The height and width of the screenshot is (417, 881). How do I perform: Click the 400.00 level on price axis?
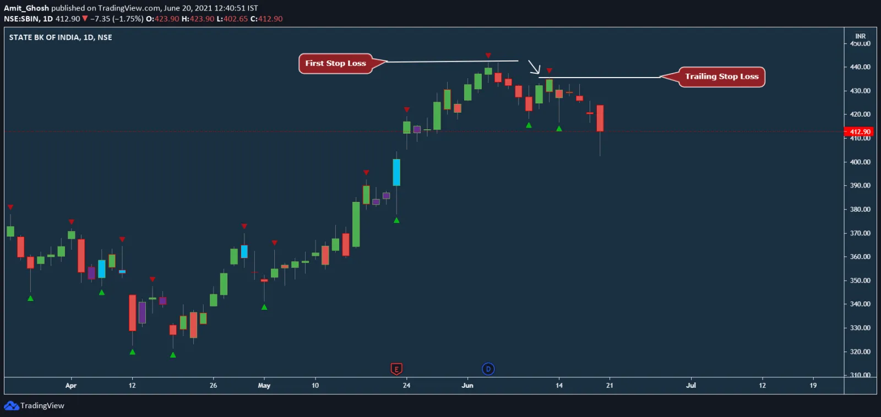[x=860, y=162]
